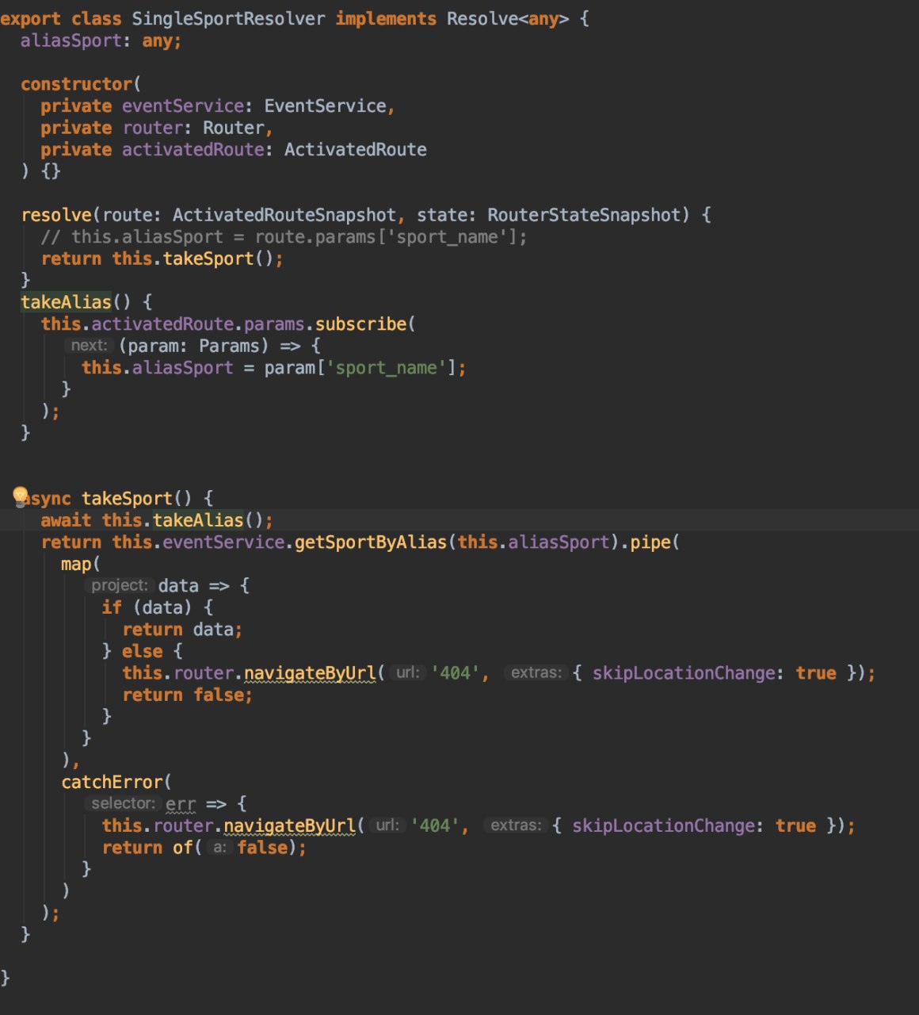919x1015 pixels.
Task: Click the 'await' keyword
Action: pyautogui.click(x=67, y=520)
